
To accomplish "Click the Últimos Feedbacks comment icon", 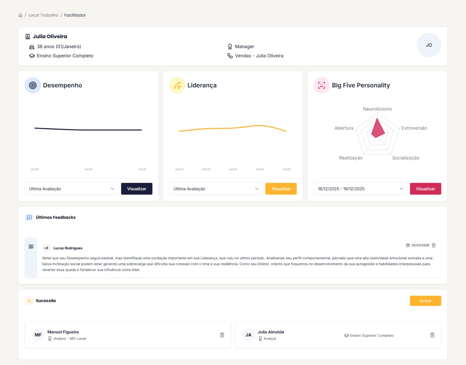I will point(29,217).
